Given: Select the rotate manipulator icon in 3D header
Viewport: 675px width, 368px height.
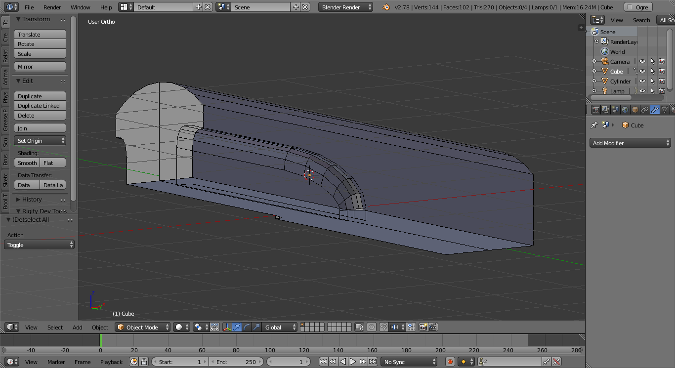Looking at the screenshot, I should [x=247, y=327].
